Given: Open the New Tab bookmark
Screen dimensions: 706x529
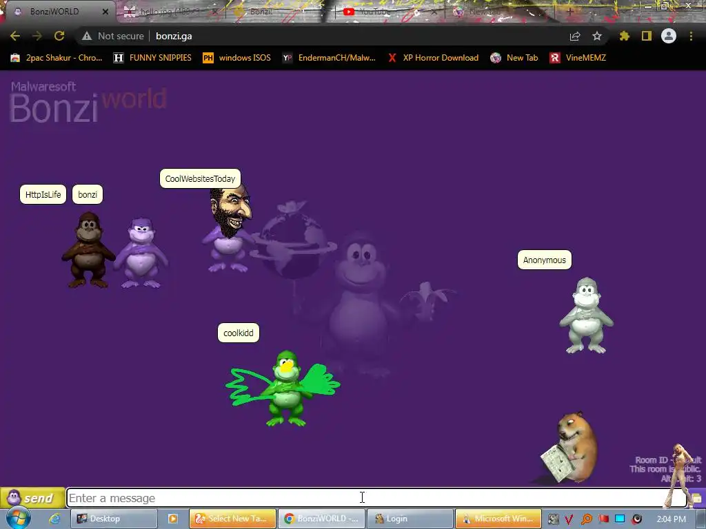Looking at the screenshot, I should [x=514, y=58].
